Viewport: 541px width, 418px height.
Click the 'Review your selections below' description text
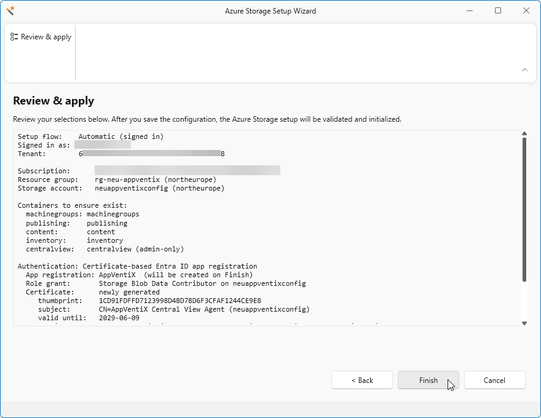pos(207,119)
